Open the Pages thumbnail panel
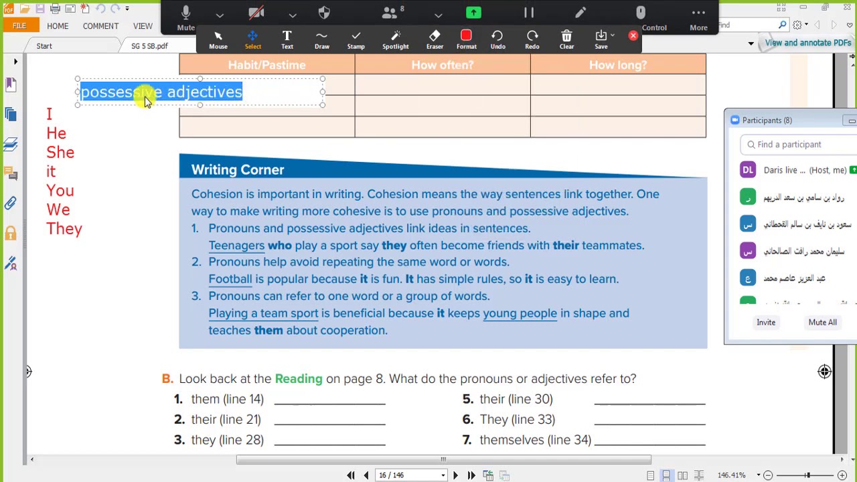Screen dimensions: 857x482 pos(11,114)
